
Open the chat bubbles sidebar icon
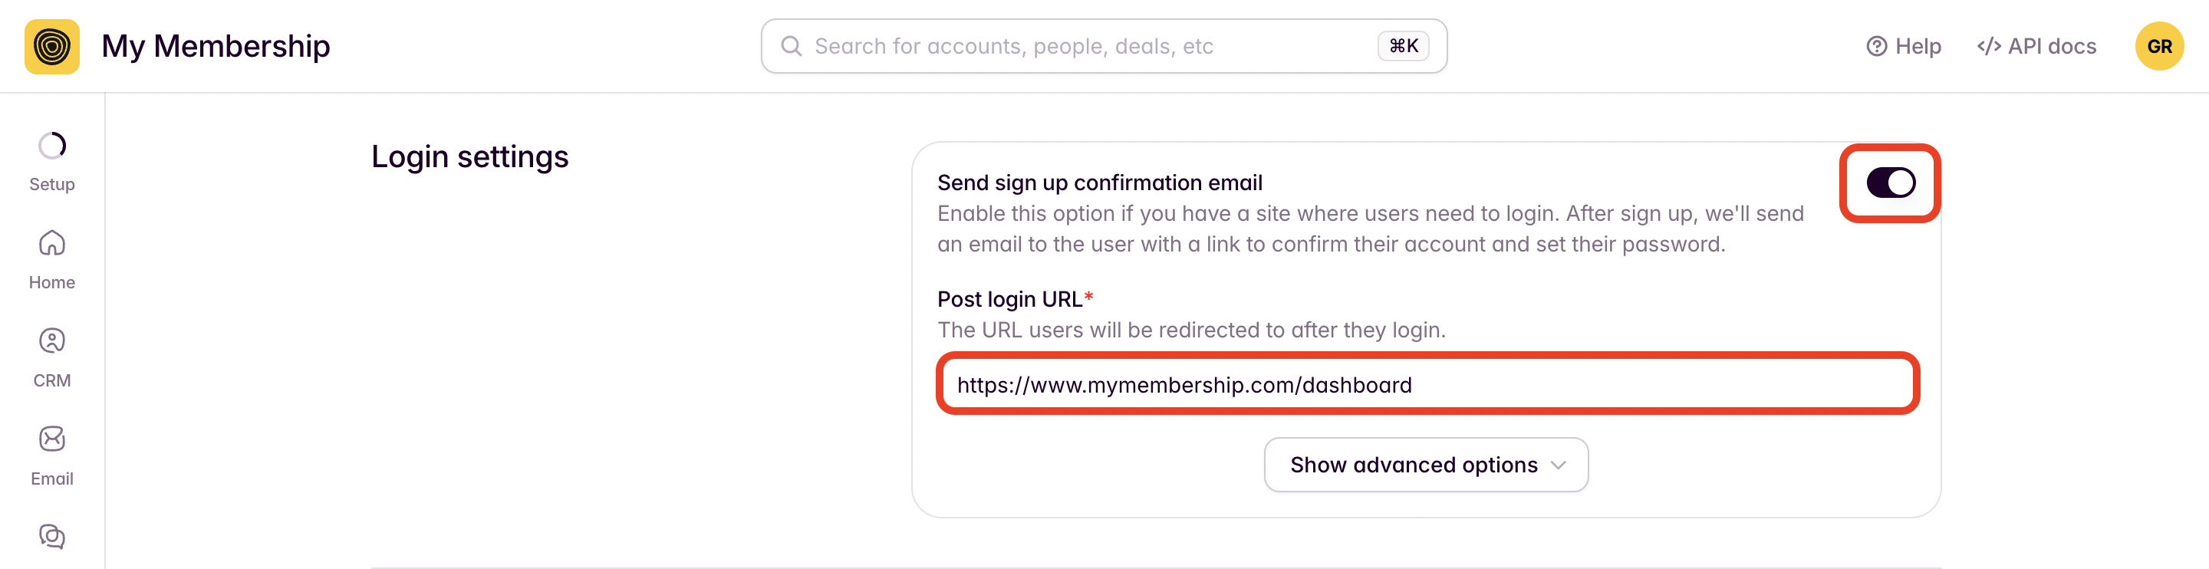point(51,537)
